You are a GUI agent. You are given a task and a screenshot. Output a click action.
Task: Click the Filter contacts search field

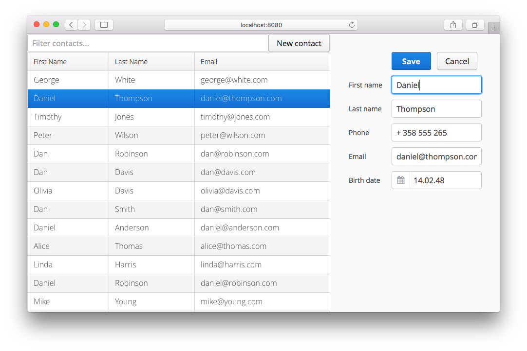click(146, 43)
